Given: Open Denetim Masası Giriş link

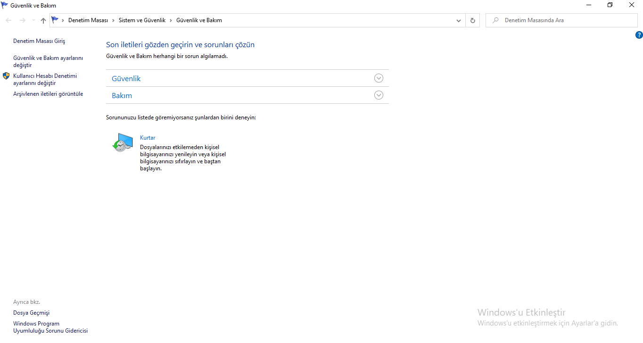Looking at the screenshot, I should pyautogui.click(x=39, y=41).
